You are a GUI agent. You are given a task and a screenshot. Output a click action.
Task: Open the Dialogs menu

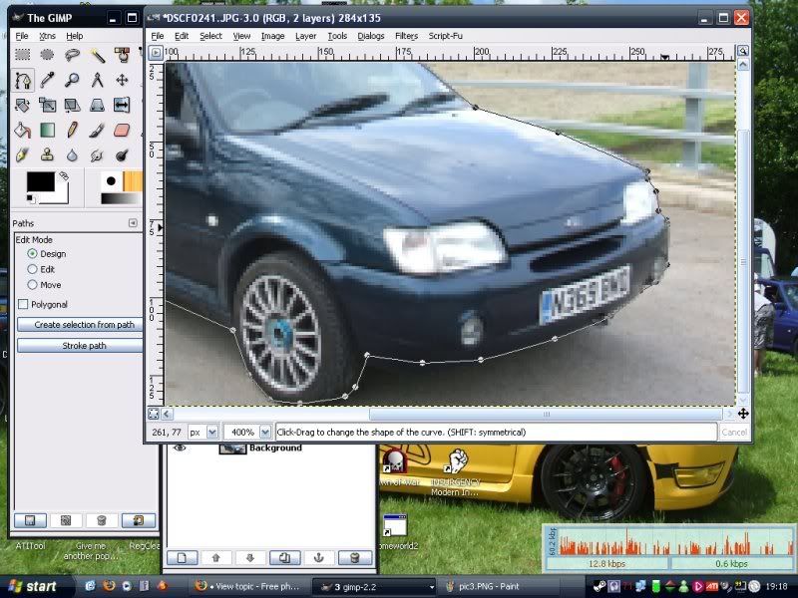370,36
